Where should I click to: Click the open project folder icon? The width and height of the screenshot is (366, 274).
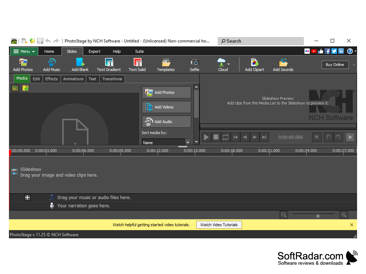[33, 41]
